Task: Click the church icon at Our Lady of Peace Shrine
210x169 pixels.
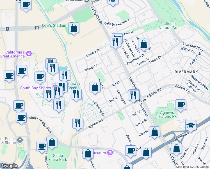Action: (20, 140)
